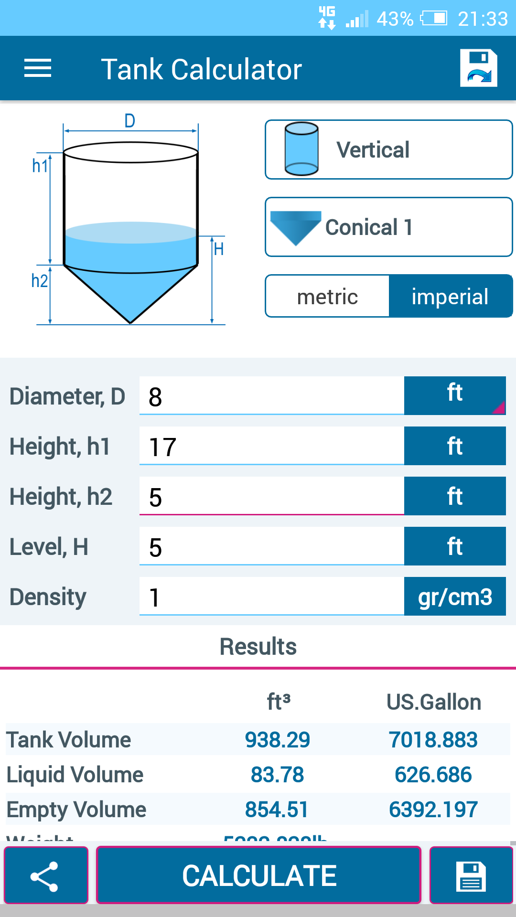Check the battery icon in status bar

(434, 19)
